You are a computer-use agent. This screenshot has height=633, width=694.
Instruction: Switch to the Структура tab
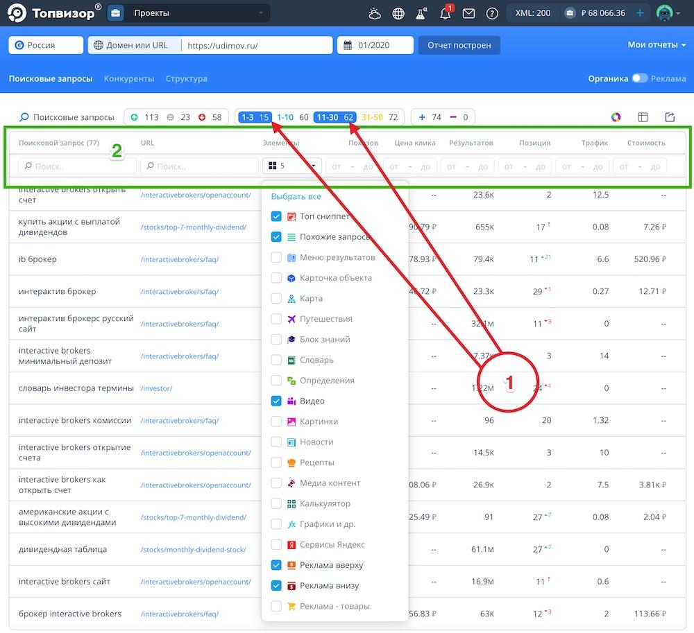pos(186,78)
